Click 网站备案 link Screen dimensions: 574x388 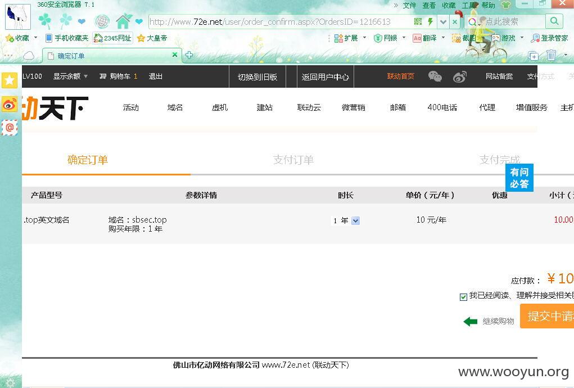pyautogui.click(x=499, y=76)
